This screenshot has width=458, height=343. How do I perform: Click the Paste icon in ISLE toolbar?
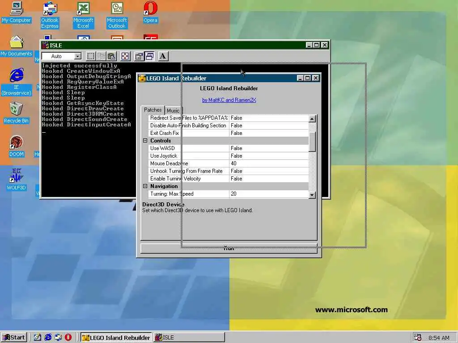(111, 56)
